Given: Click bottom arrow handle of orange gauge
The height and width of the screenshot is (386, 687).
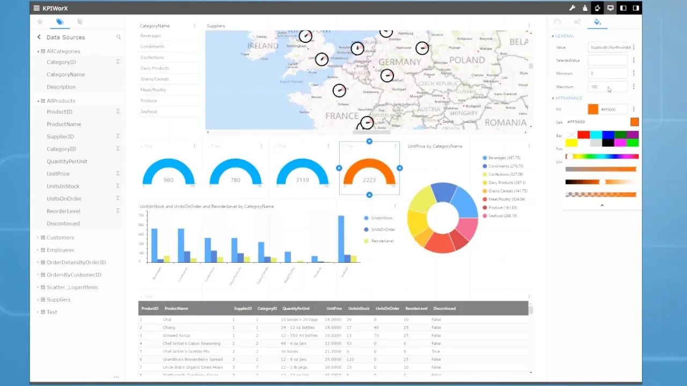Looking at the screenshot, I should [x=369, y=195].
